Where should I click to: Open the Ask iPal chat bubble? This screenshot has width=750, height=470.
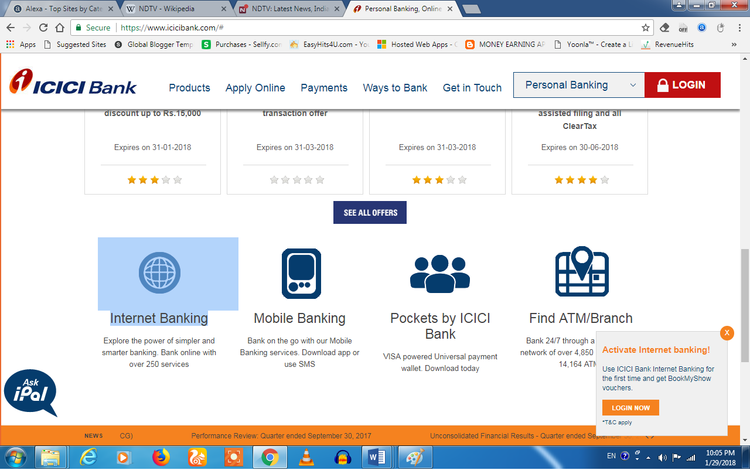[x=30, y=393]
